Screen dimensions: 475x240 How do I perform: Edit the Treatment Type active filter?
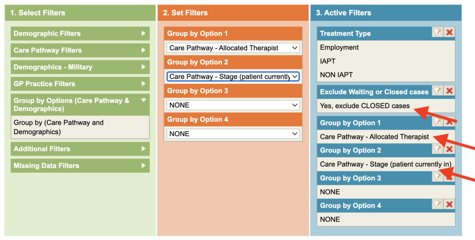tap(437, 32)
